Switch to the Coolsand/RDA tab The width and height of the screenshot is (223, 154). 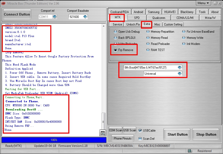(120, 12)
